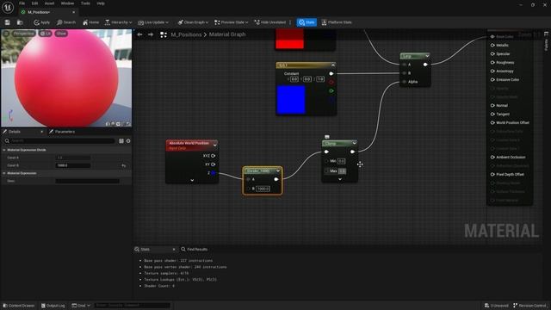Collapse the Material Expression section
Viewport: 551px width, 310px height.
click(4, 173)
